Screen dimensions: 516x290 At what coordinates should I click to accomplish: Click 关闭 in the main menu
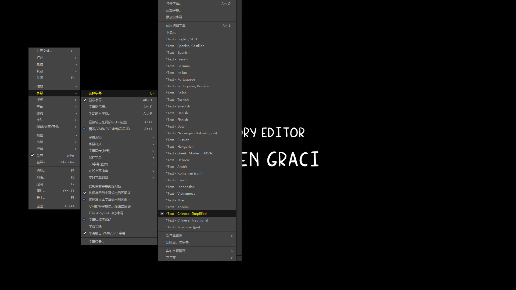[54, 78]
